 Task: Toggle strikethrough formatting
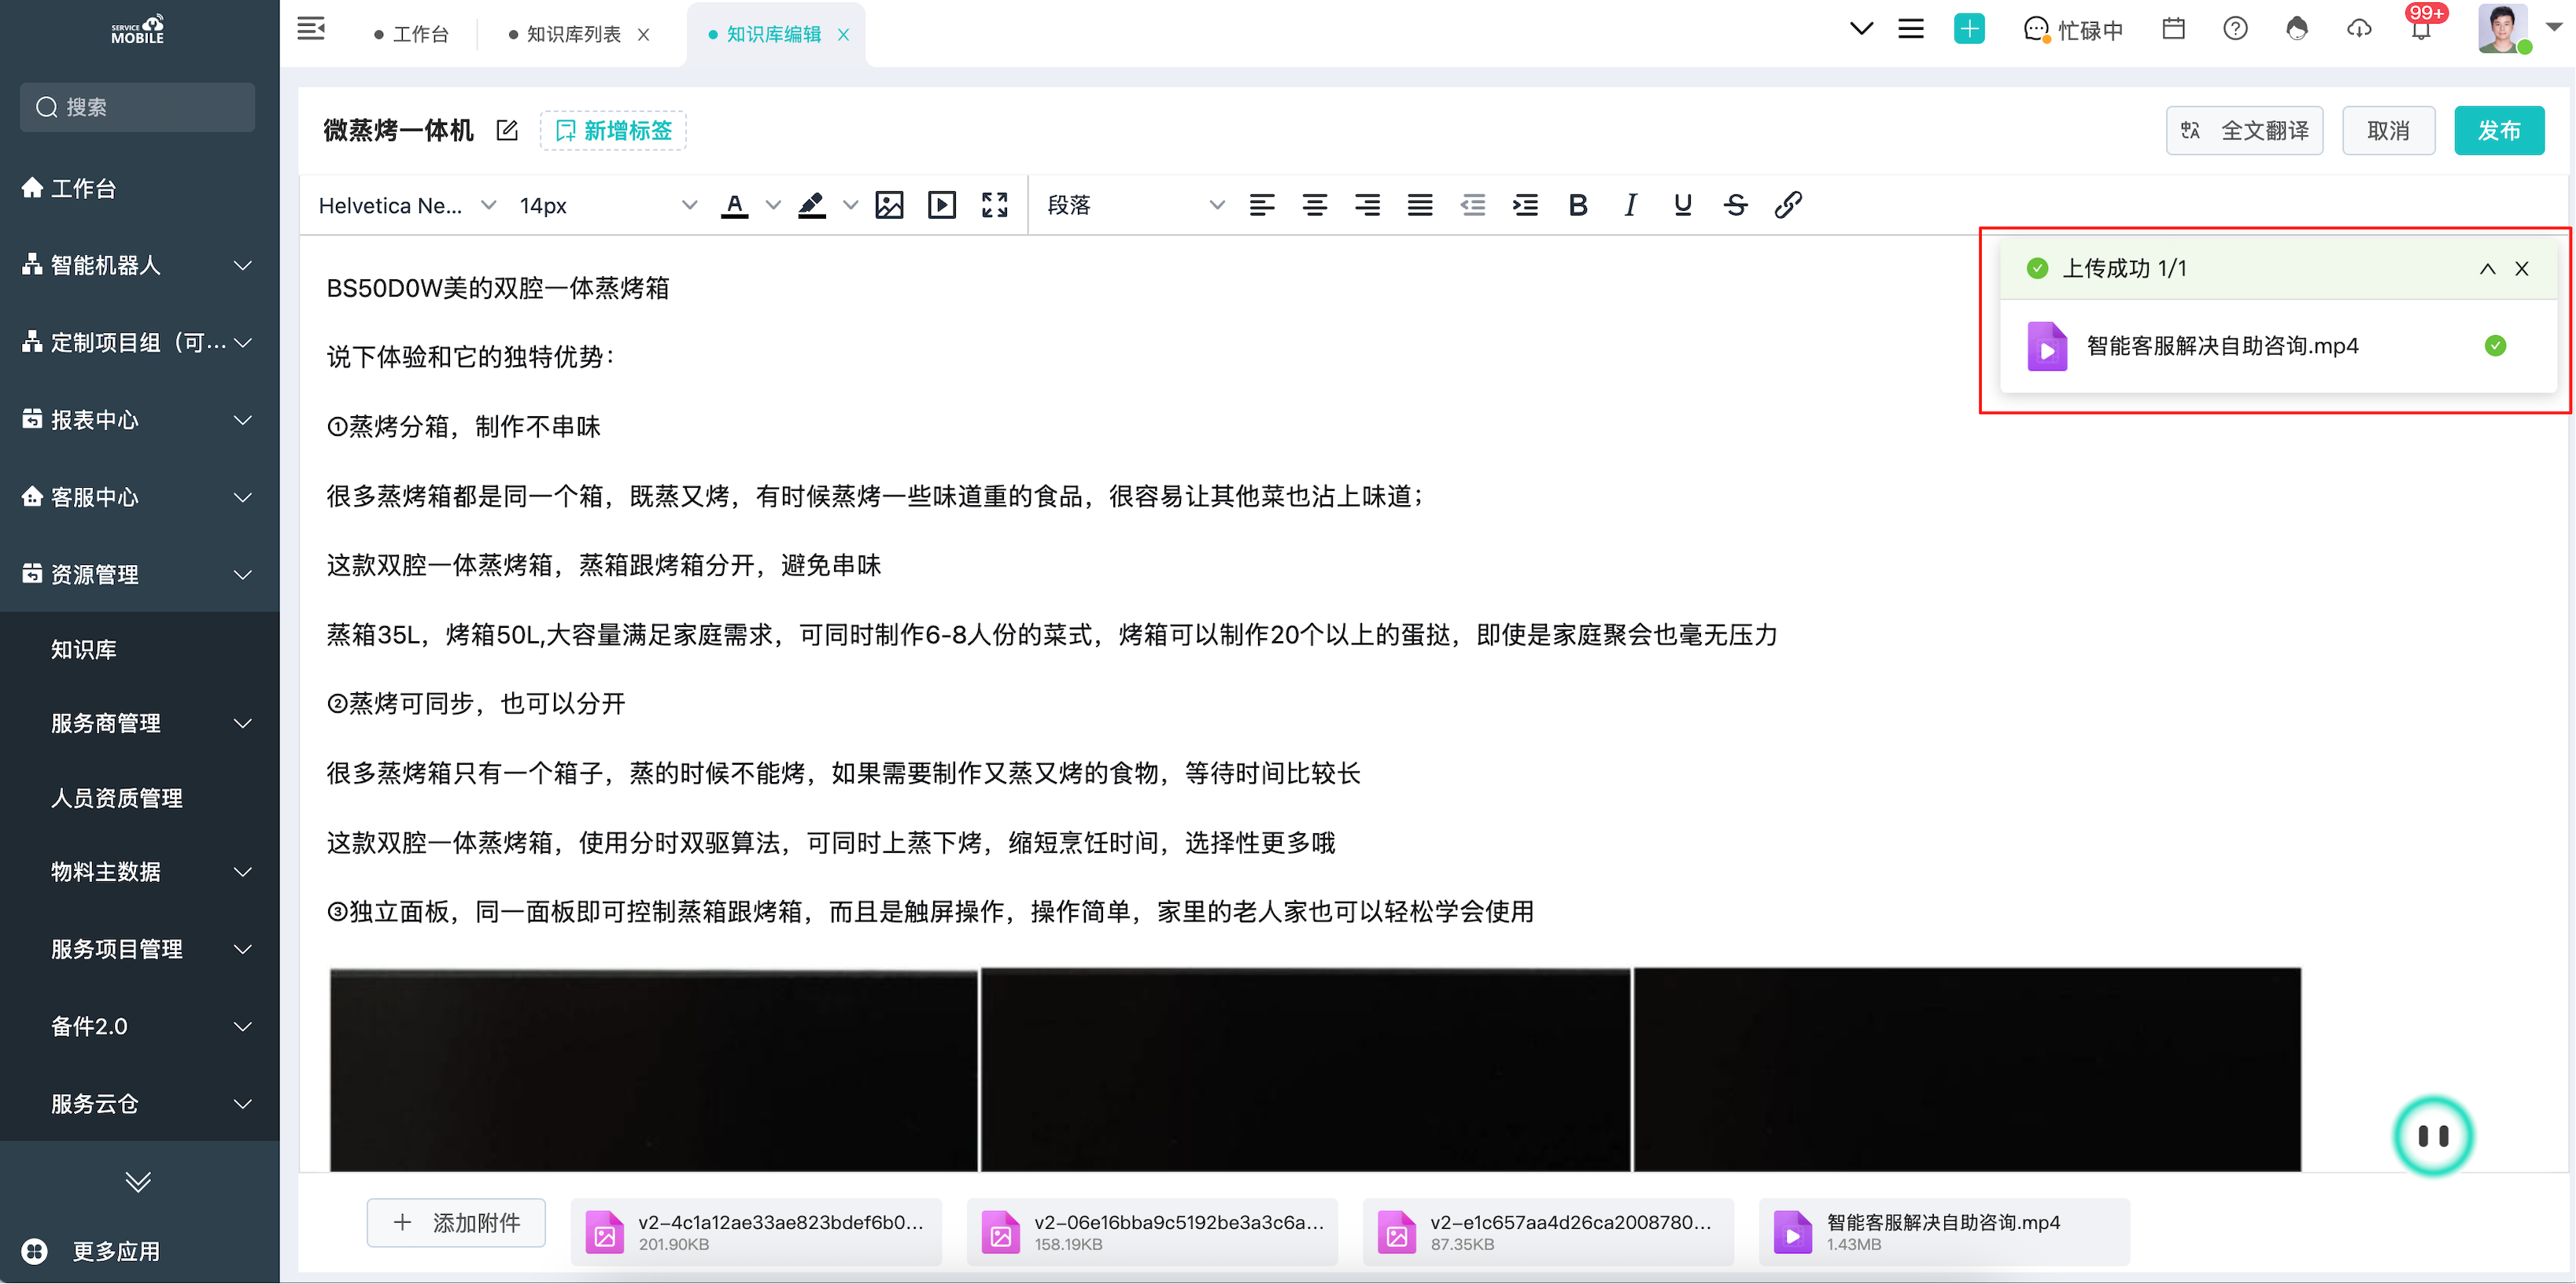coord(1735,205)
